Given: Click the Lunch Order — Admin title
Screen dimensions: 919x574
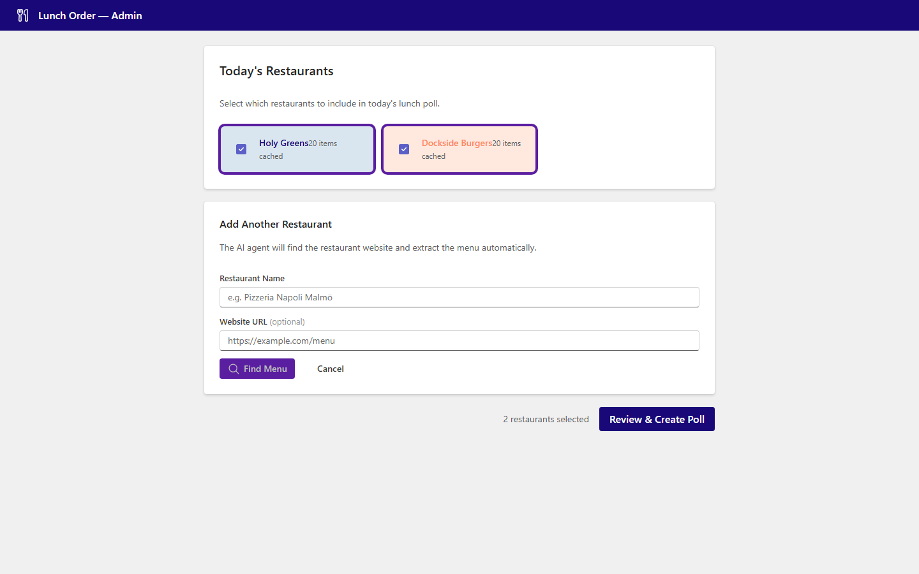Looking at the screenshot, I should click(x=90, y=15).
